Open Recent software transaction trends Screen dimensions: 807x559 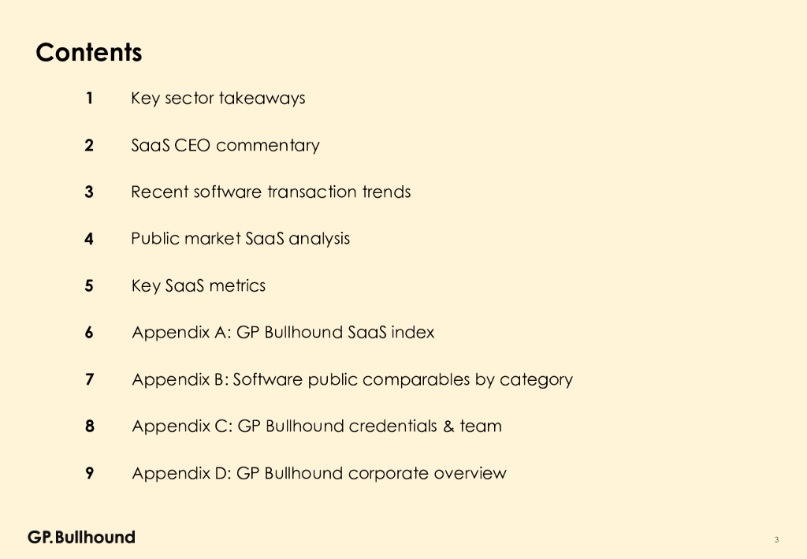point(270,192)
